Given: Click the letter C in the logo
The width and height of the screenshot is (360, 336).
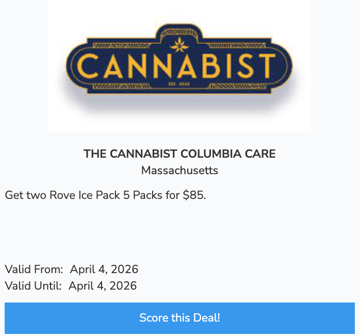Looking at the screenshot, I should click(x=87, y=66).
